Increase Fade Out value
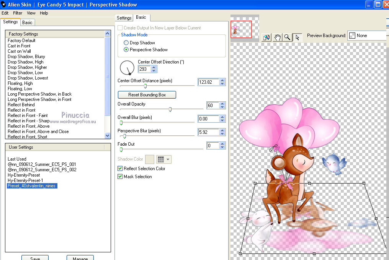This screenshot has height=260, width=389. click(x=222, y=144)
